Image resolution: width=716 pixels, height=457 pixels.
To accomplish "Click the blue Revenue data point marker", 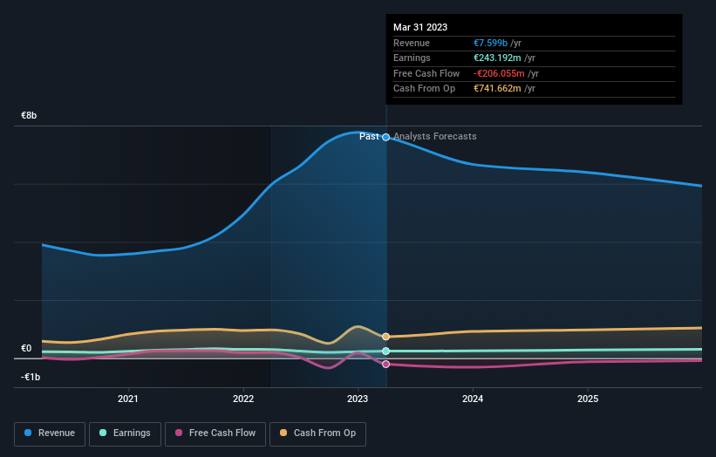I will [x=385, y=137].
